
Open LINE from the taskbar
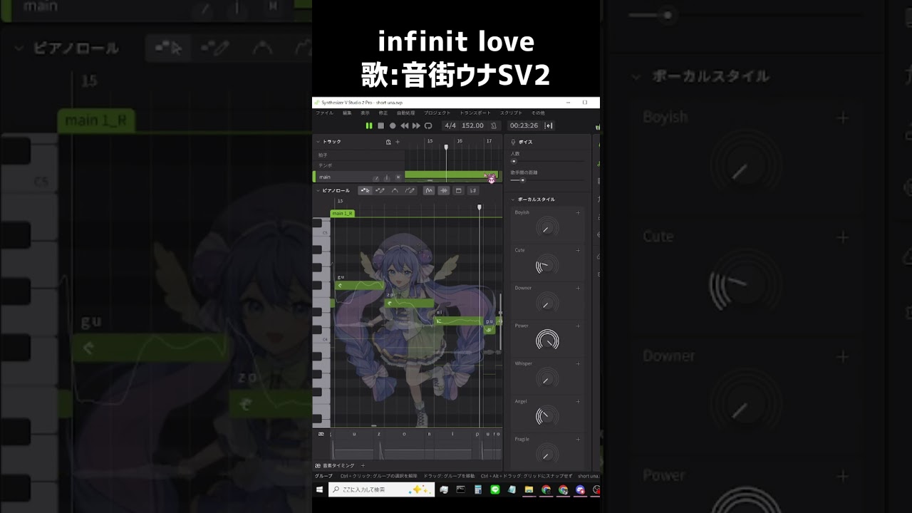[x=494, y=489]
